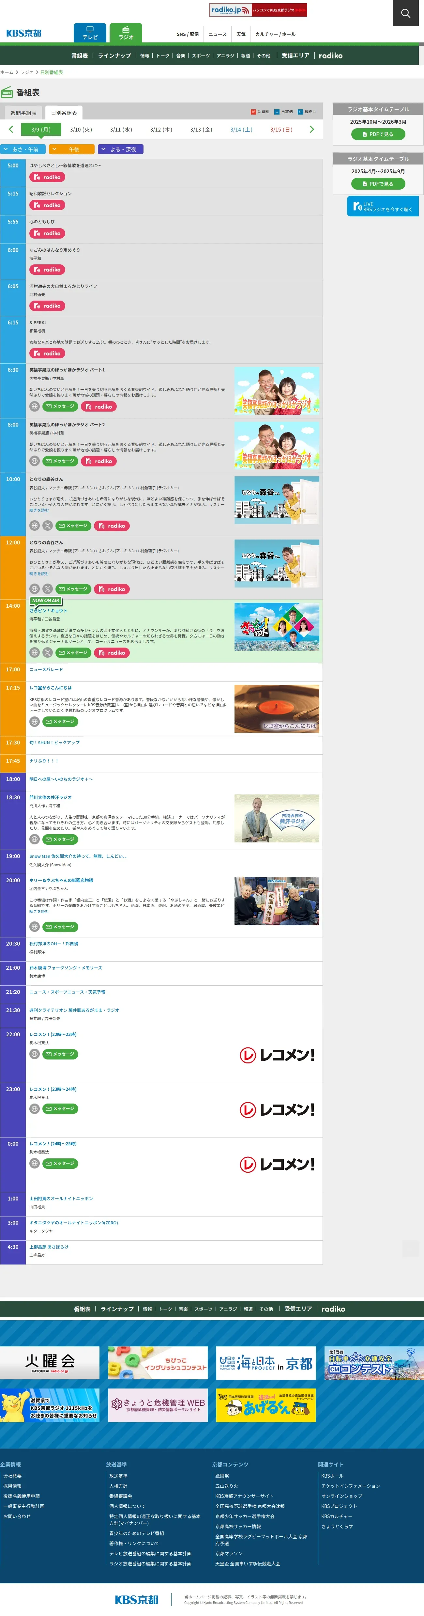Select the ラジオ tab with radio icon
This screenshot has width=424, height=1616.
click(126, 33)
